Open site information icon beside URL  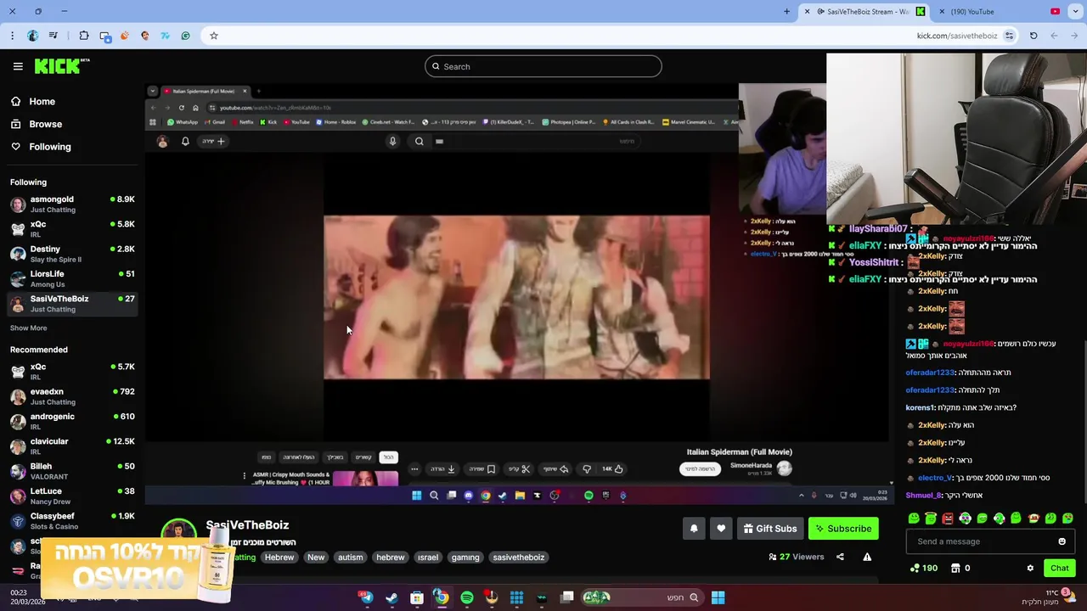(x=1009, y=36)
